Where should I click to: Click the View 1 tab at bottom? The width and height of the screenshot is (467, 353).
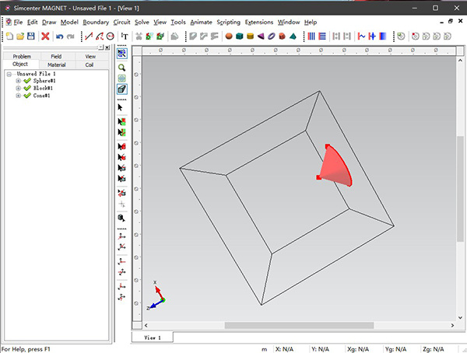(153, 337)
